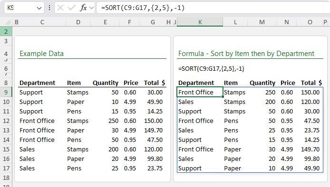Click total 149.70 in example data row 13
Screen dimensions: 330x187
153,130
